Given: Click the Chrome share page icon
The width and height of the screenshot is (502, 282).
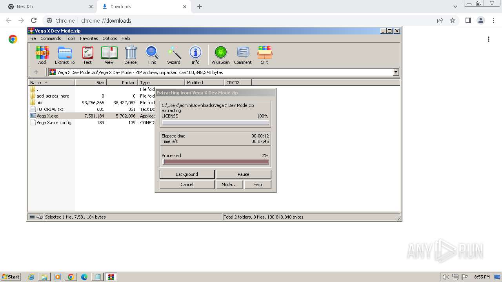Looking at the screenshot, I should (440, 20).
